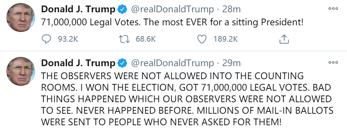Viewport: 347px width, 136px height.
Task: Reply to the 71,000,000 Legal Votes tweet
Action: click(46, 39)
